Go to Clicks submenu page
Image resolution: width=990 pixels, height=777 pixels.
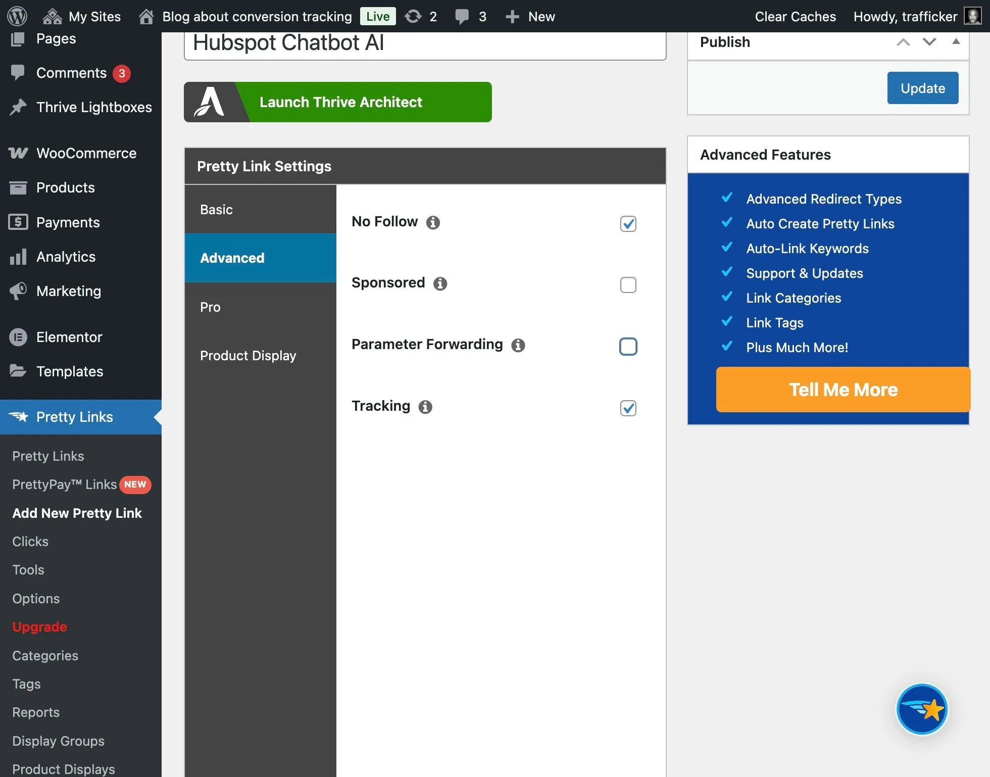[30, 541]
